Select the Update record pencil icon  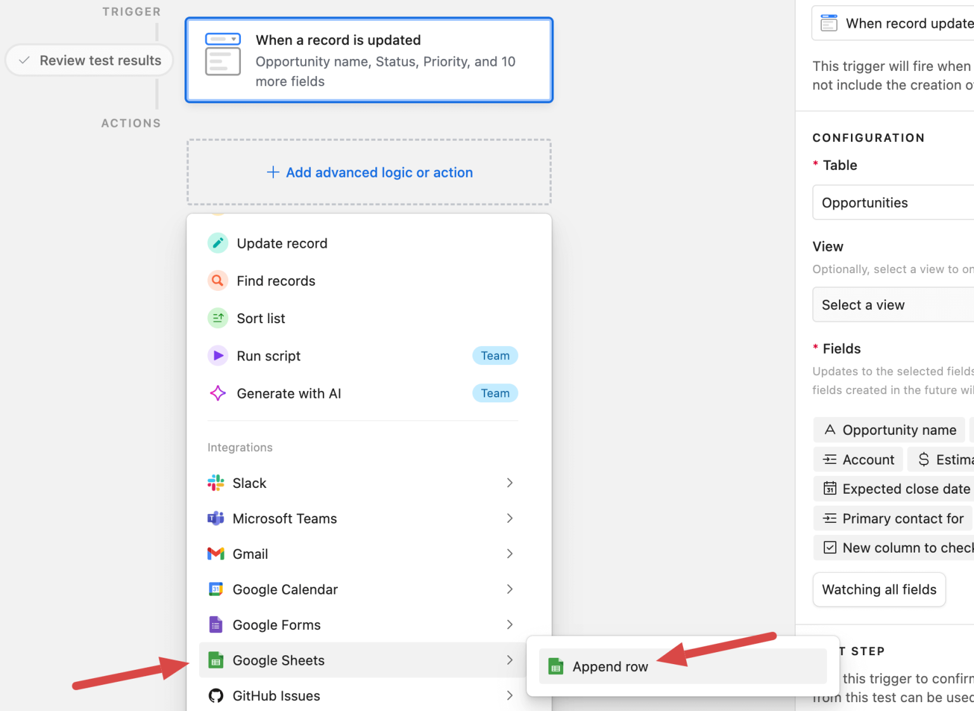tap(218, 243)
